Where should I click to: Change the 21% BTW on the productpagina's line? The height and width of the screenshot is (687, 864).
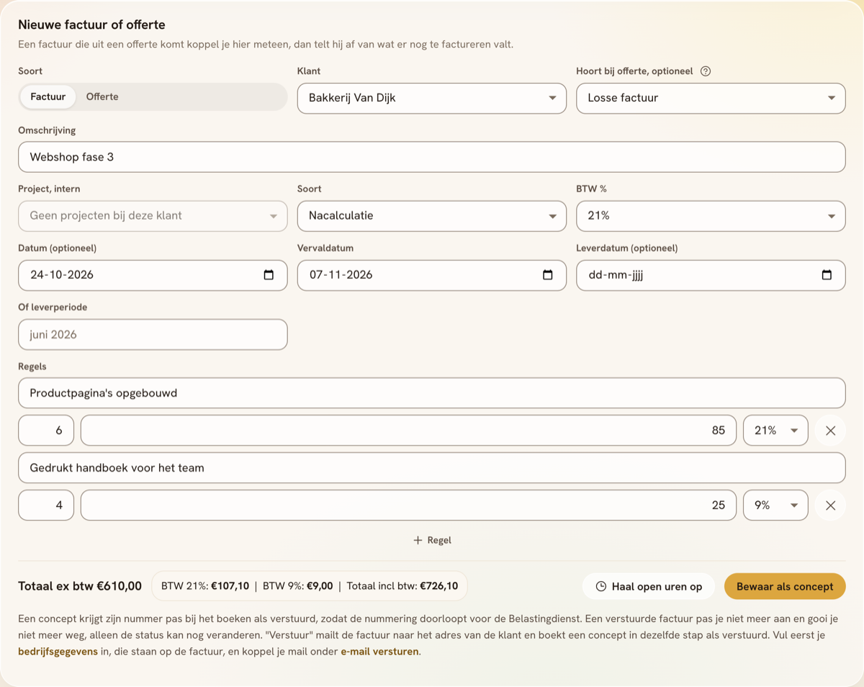click(775, 431)
